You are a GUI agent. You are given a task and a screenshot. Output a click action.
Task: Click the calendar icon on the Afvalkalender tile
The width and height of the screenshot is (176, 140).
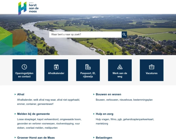56,67
